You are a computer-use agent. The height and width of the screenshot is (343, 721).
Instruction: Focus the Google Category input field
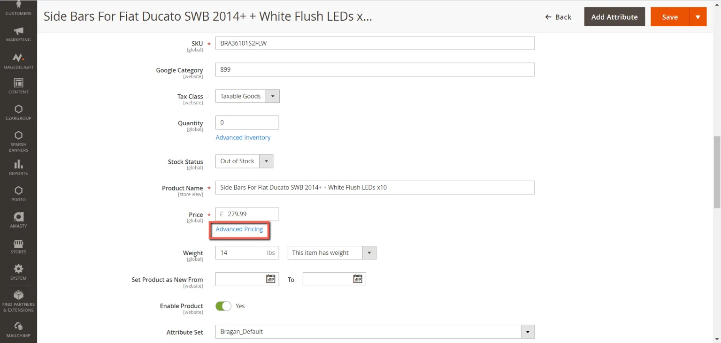click(375, 69)
